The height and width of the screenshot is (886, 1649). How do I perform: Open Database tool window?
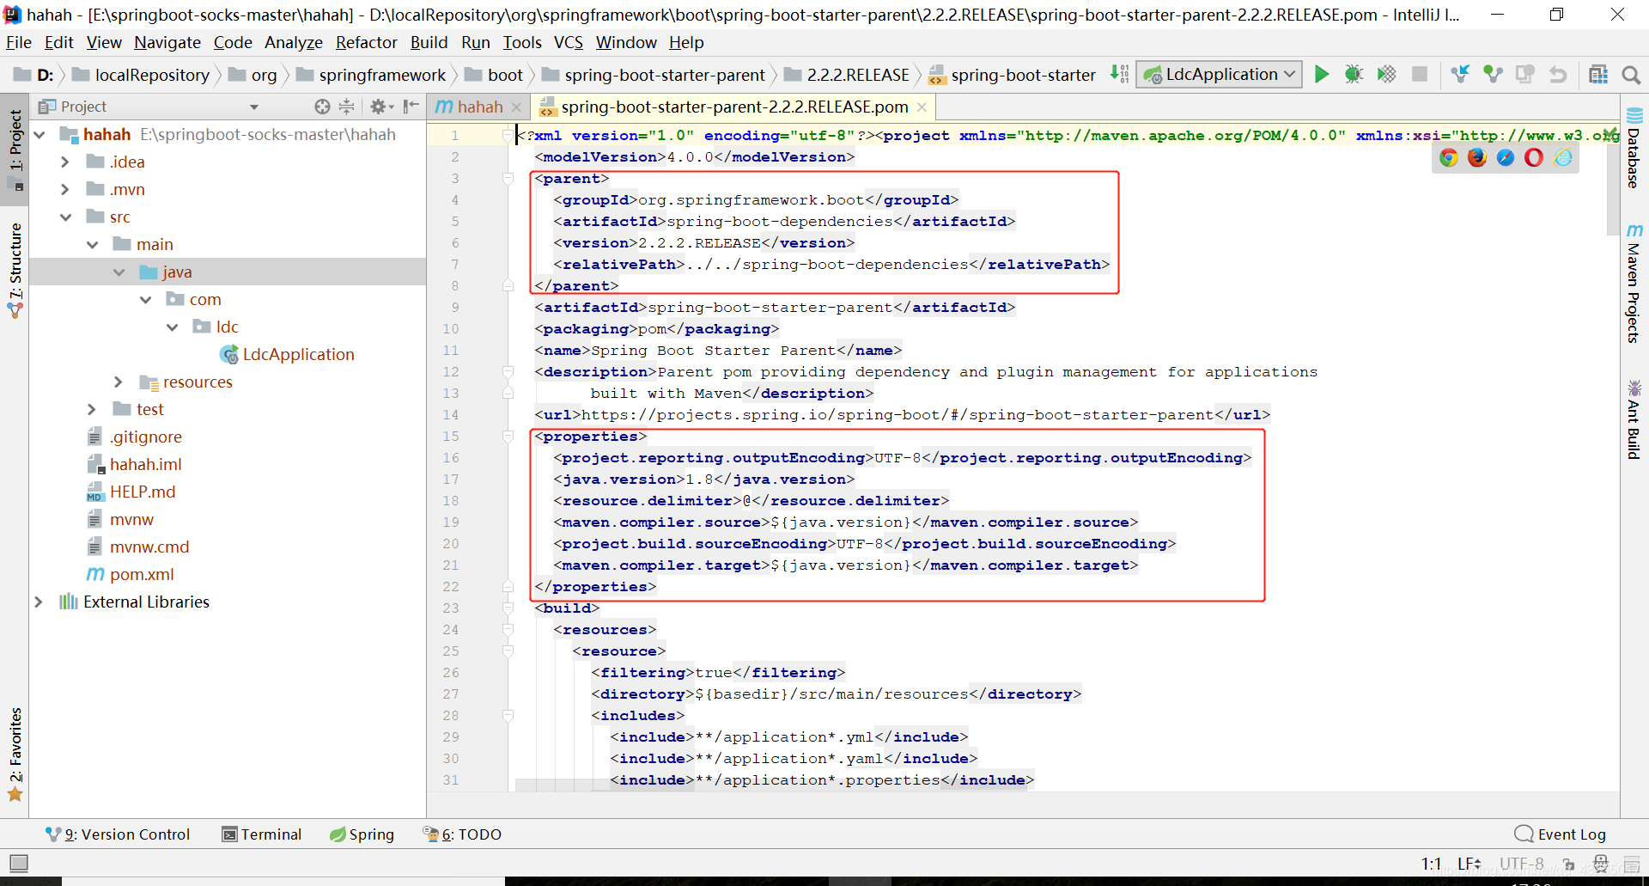[1634, 147]
